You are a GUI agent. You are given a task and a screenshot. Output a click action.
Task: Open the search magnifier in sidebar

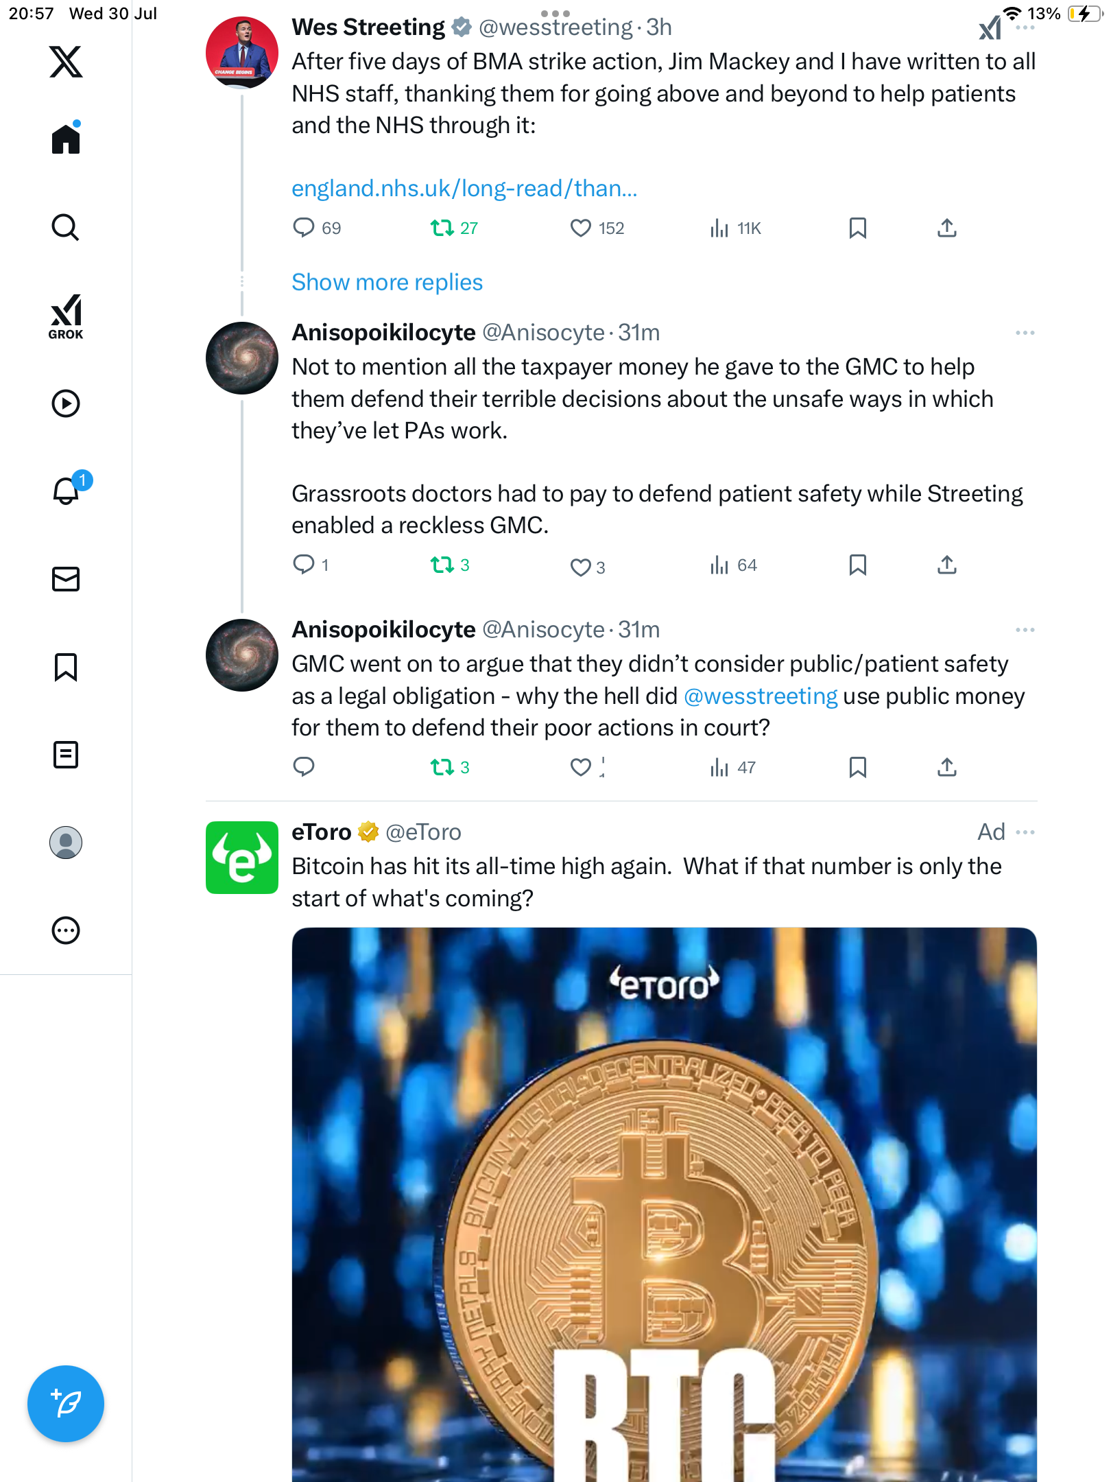[66, 227]
